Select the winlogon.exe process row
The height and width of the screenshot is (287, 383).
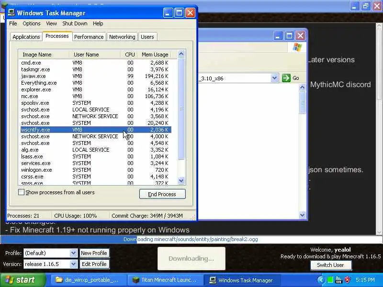click(x=96, y=170)
